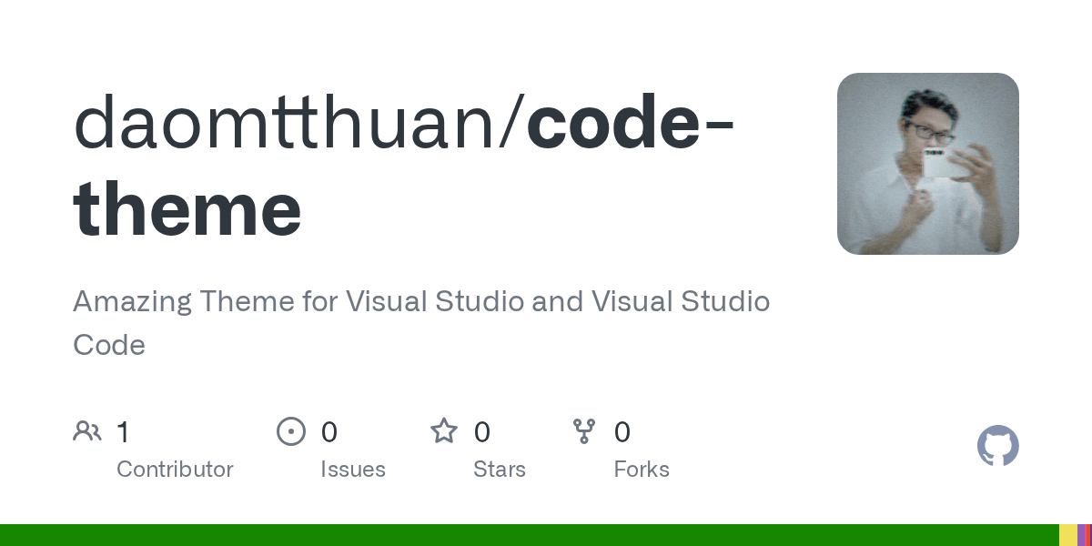
Task: Click the Amazing Theme description text
Action: tap(421, 323)
